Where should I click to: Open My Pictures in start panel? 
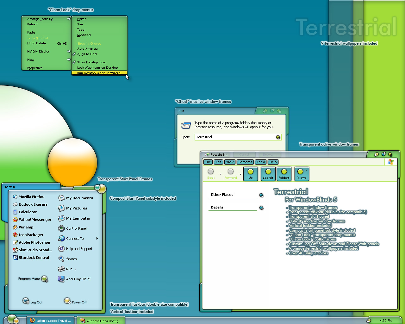tap(73, 208)
